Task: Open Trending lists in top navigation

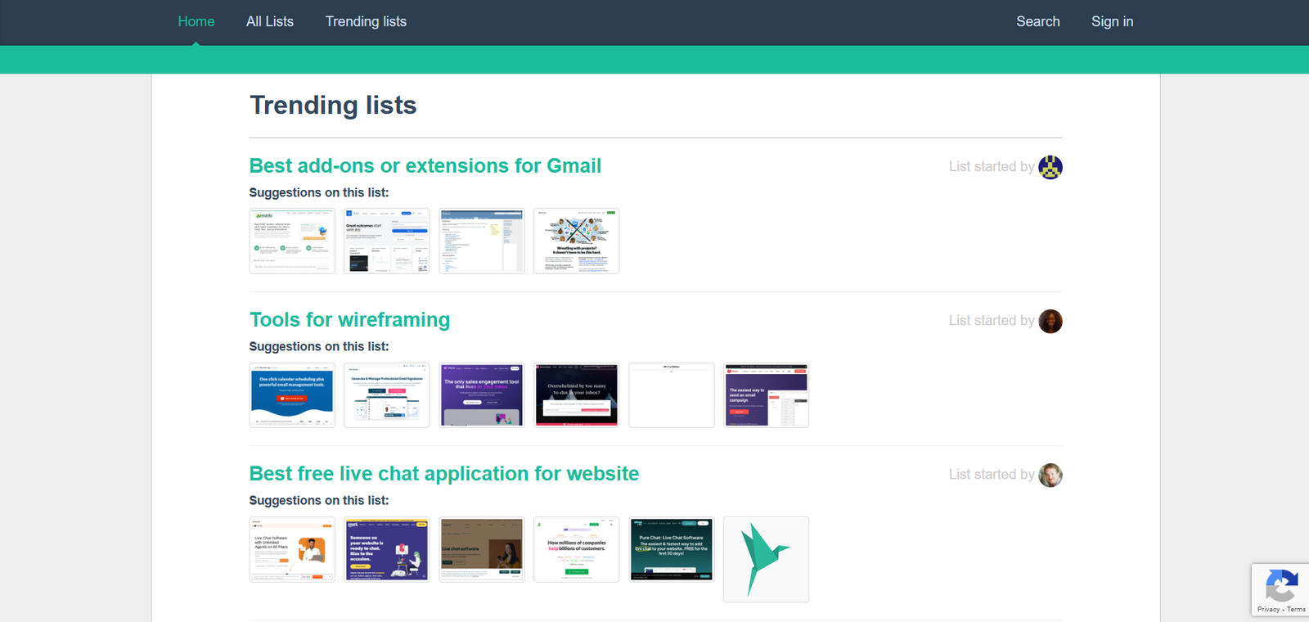Action: tap(366, 21)
